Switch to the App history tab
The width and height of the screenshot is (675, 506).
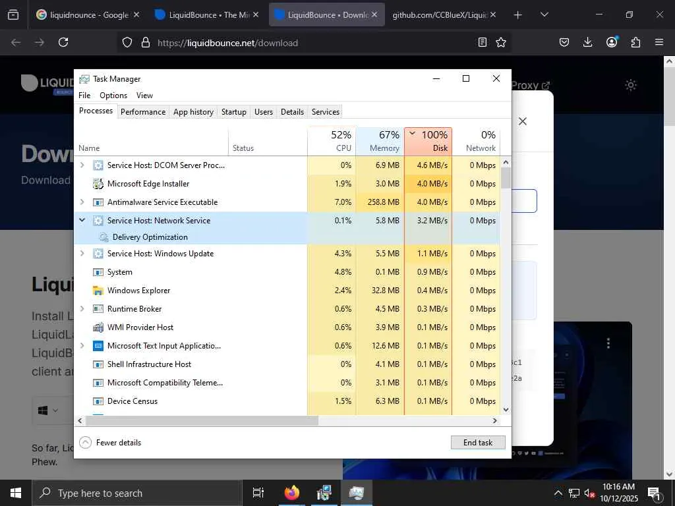pos(193,112)
